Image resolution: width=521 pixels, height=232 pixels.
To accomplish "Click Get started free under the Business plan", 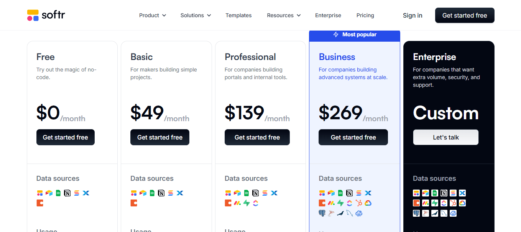I will [353, 137].
